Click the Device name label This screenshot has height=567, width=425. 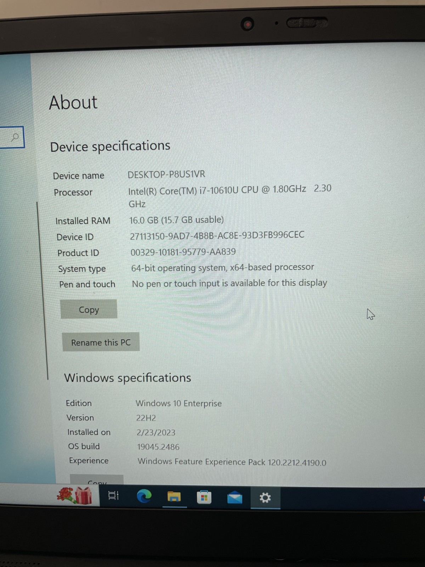tap(79, 176)
